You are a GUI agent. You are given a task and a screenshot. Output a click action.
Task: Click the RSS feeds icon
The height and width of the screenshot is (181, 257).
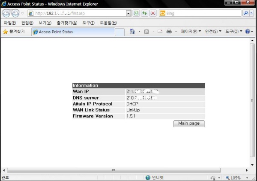(x=146, y=32)
